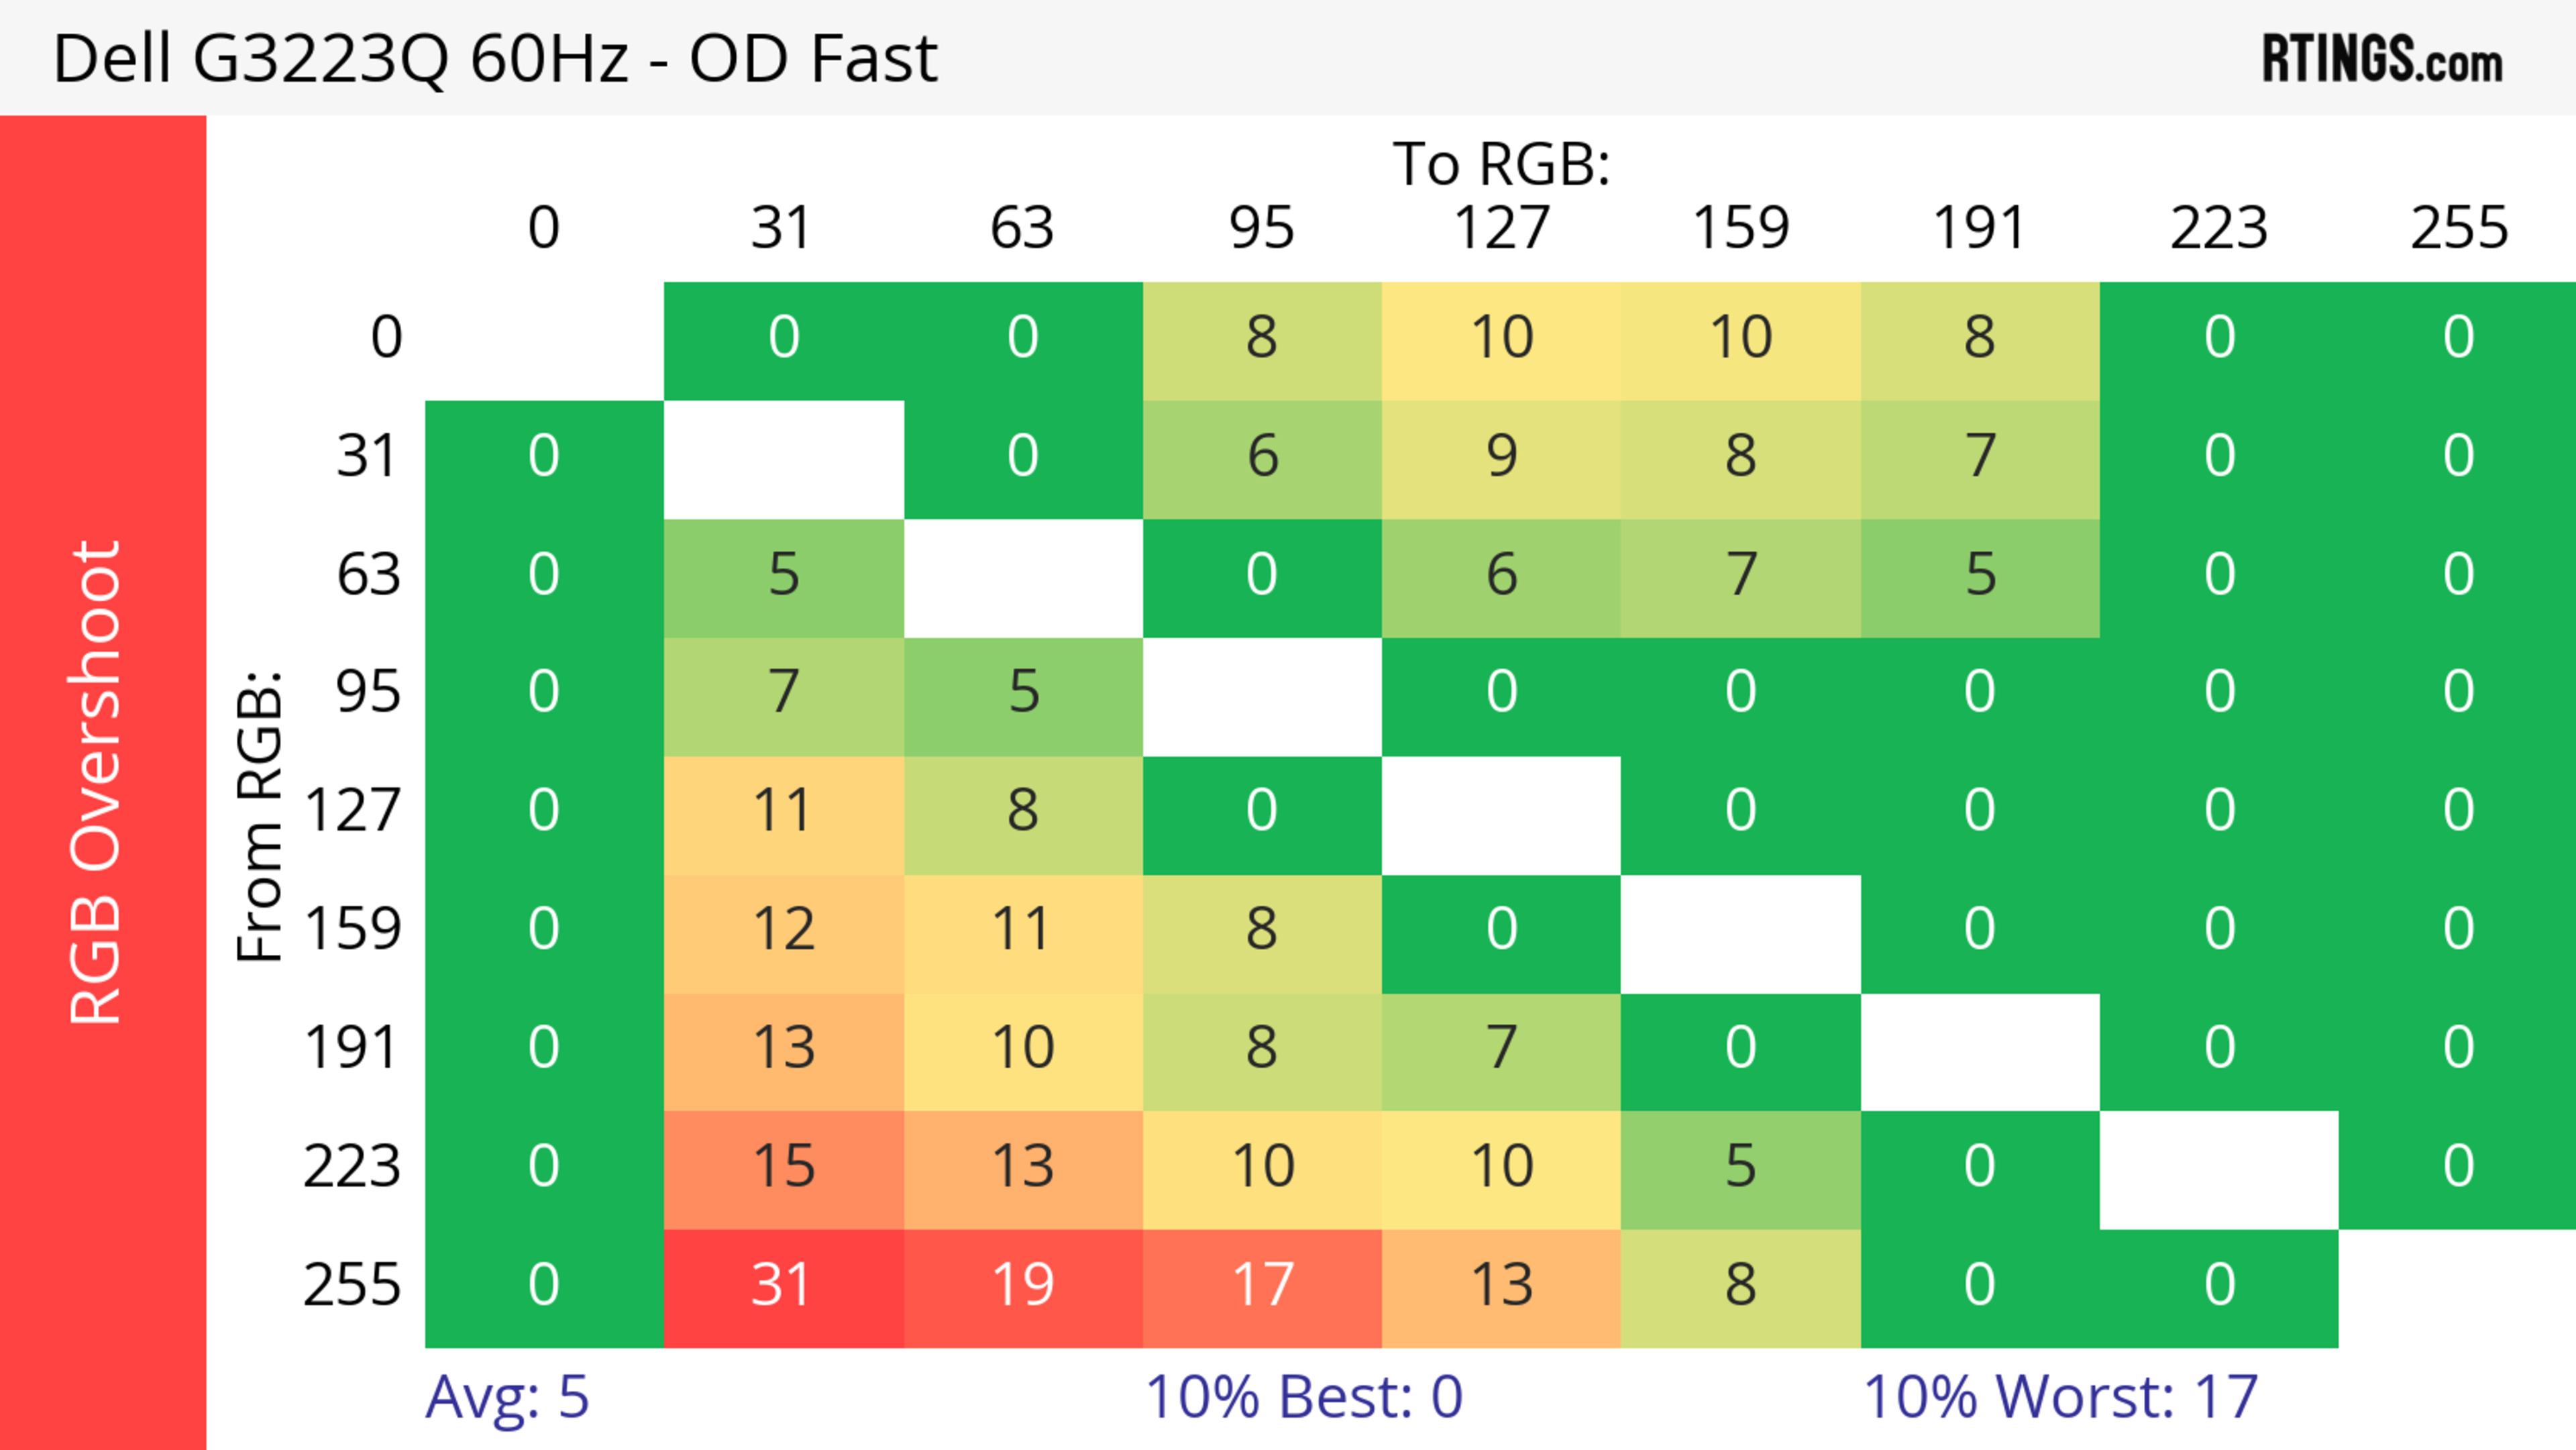The height and width of the screenshot is (1450, 2576).
Task: Click the 95 column header
Action: click(1261, 229)
